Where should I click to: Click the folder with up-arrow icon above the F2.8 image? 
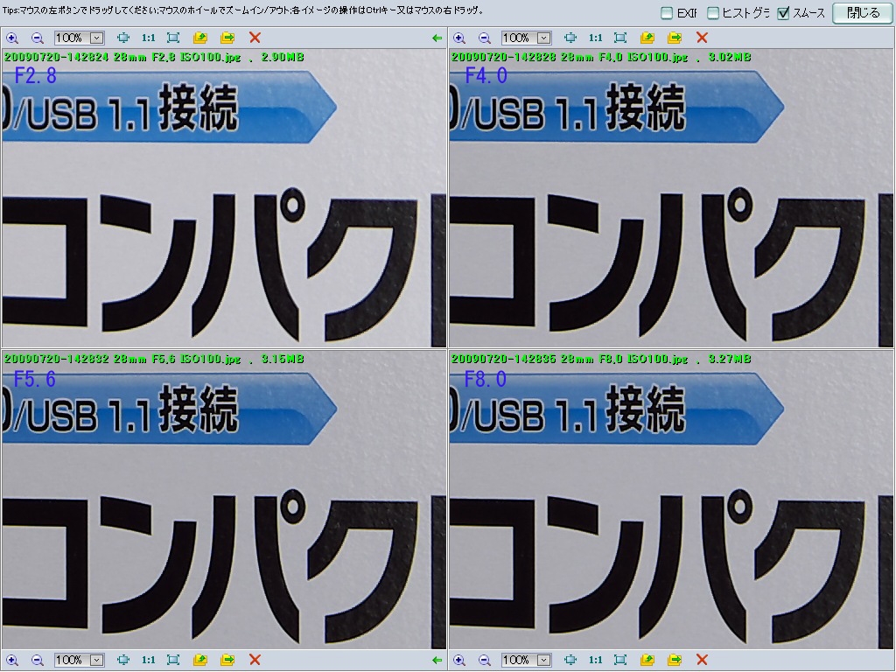coord(200,38)
